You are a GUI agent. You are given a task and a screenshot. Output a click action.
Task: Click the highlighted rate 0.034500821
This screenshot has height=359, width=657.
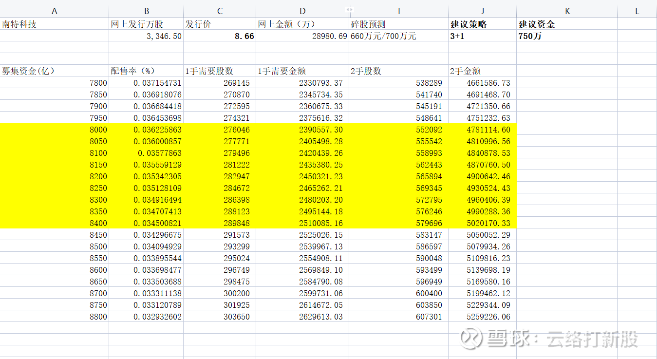point(147,223)
